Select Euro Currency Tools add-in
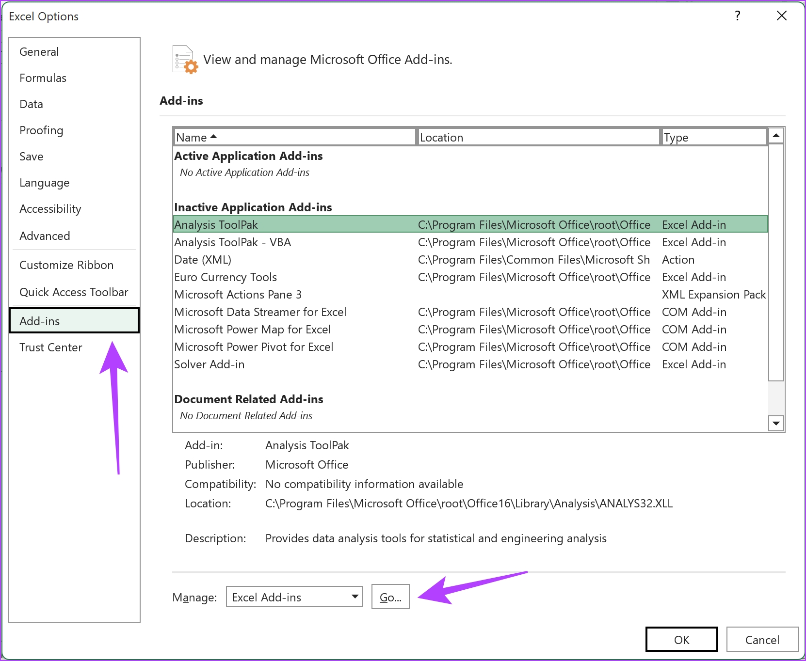Screen dimensions: 806x661 coord(470,277)
